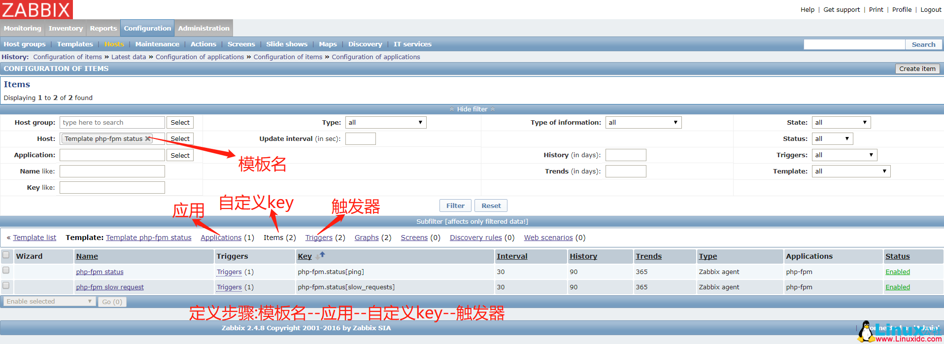Go to Host groups submenu
This screenshot has width=944, height=344.
[25, 44]
